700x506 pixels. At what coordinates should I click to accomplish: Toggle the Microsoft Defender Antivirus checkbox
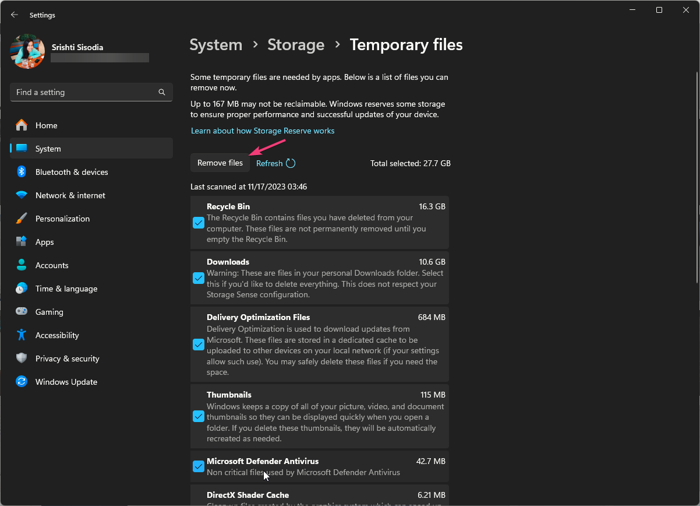coord(199,466)
